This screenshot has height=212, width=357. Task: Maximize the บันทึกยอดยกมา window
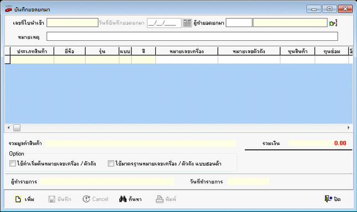click(x=329, y=9)
